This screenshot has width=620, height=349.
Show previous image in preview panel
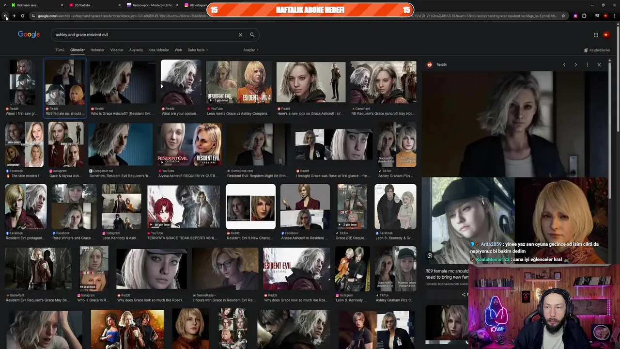[x=564, y=64]
